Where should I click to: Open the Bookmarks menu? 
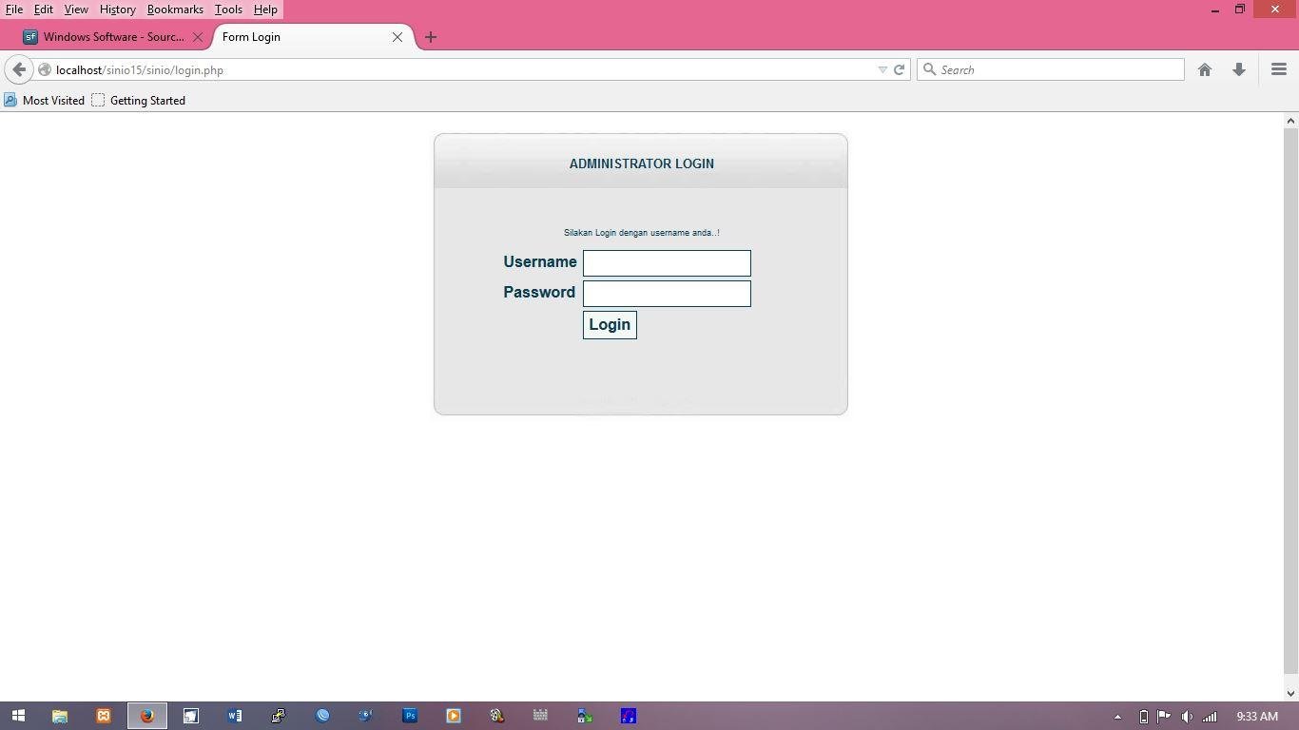[175, 9]
